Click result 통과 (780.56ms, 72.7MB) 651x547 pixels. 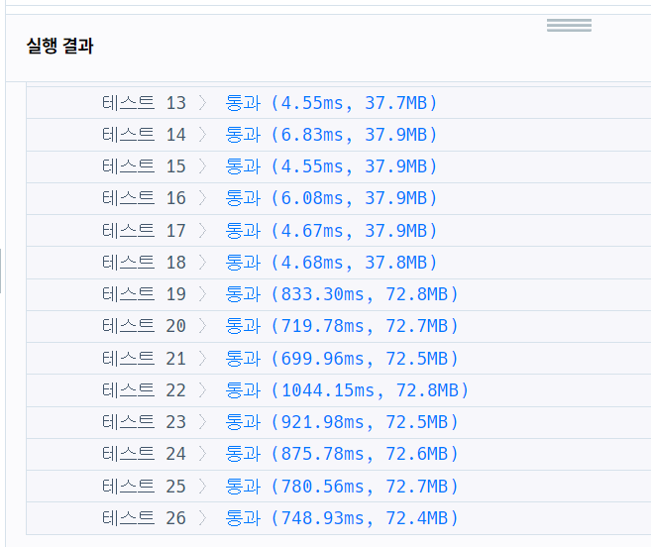342,487
